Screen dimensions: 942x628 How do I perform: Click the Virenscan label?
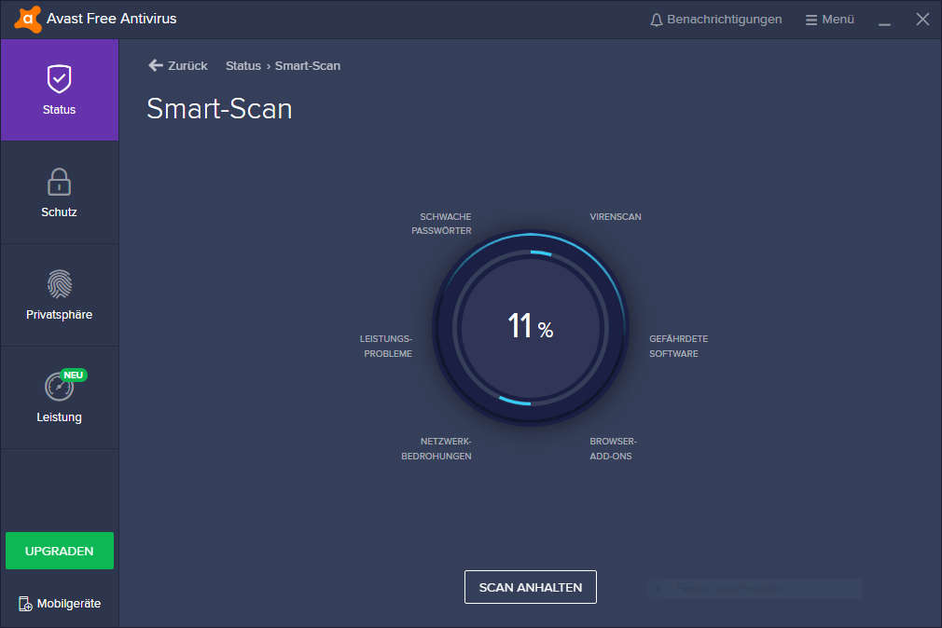pos(616,217)
